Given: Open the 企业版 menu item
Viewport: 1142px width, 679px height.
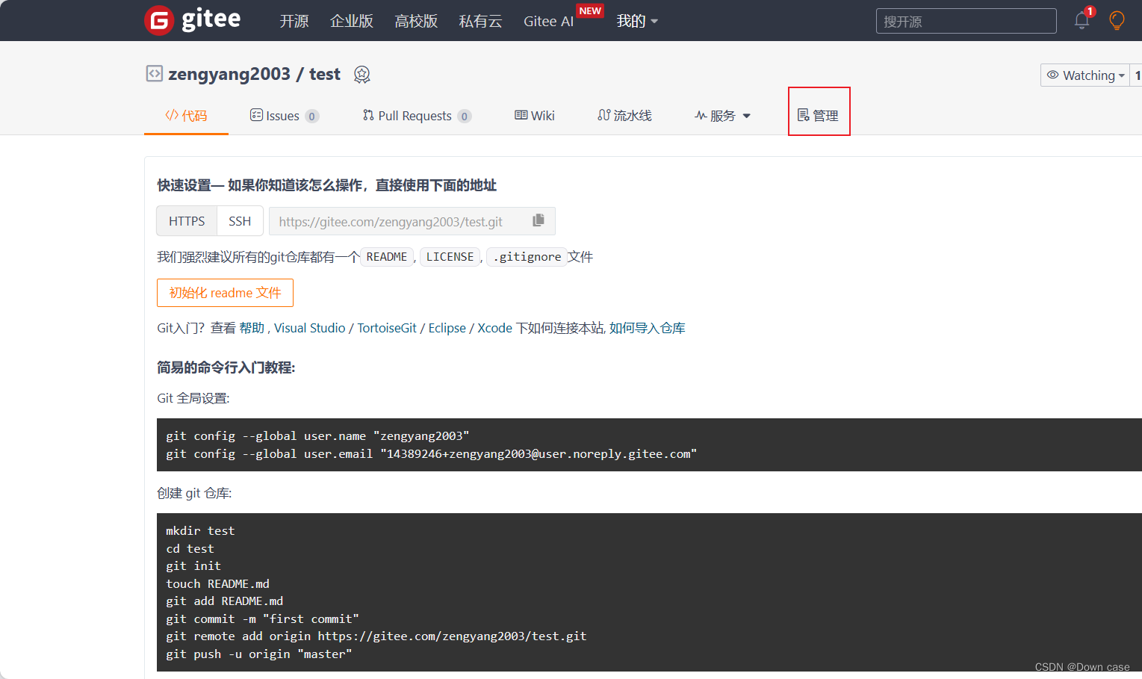Looking at the screenshot, I should click(x=352, y=21).
